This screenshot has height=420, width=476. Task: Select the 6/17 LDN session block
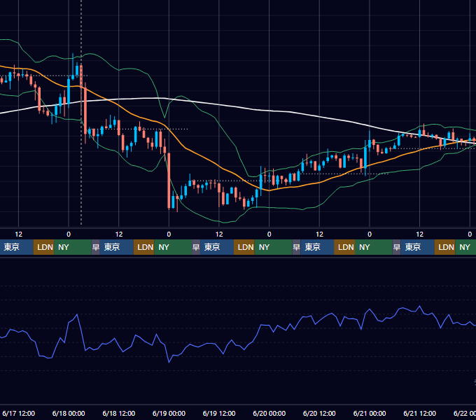click(x=43, y=247)
